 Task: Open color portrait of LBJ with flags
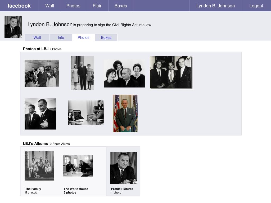pos(125,113)
